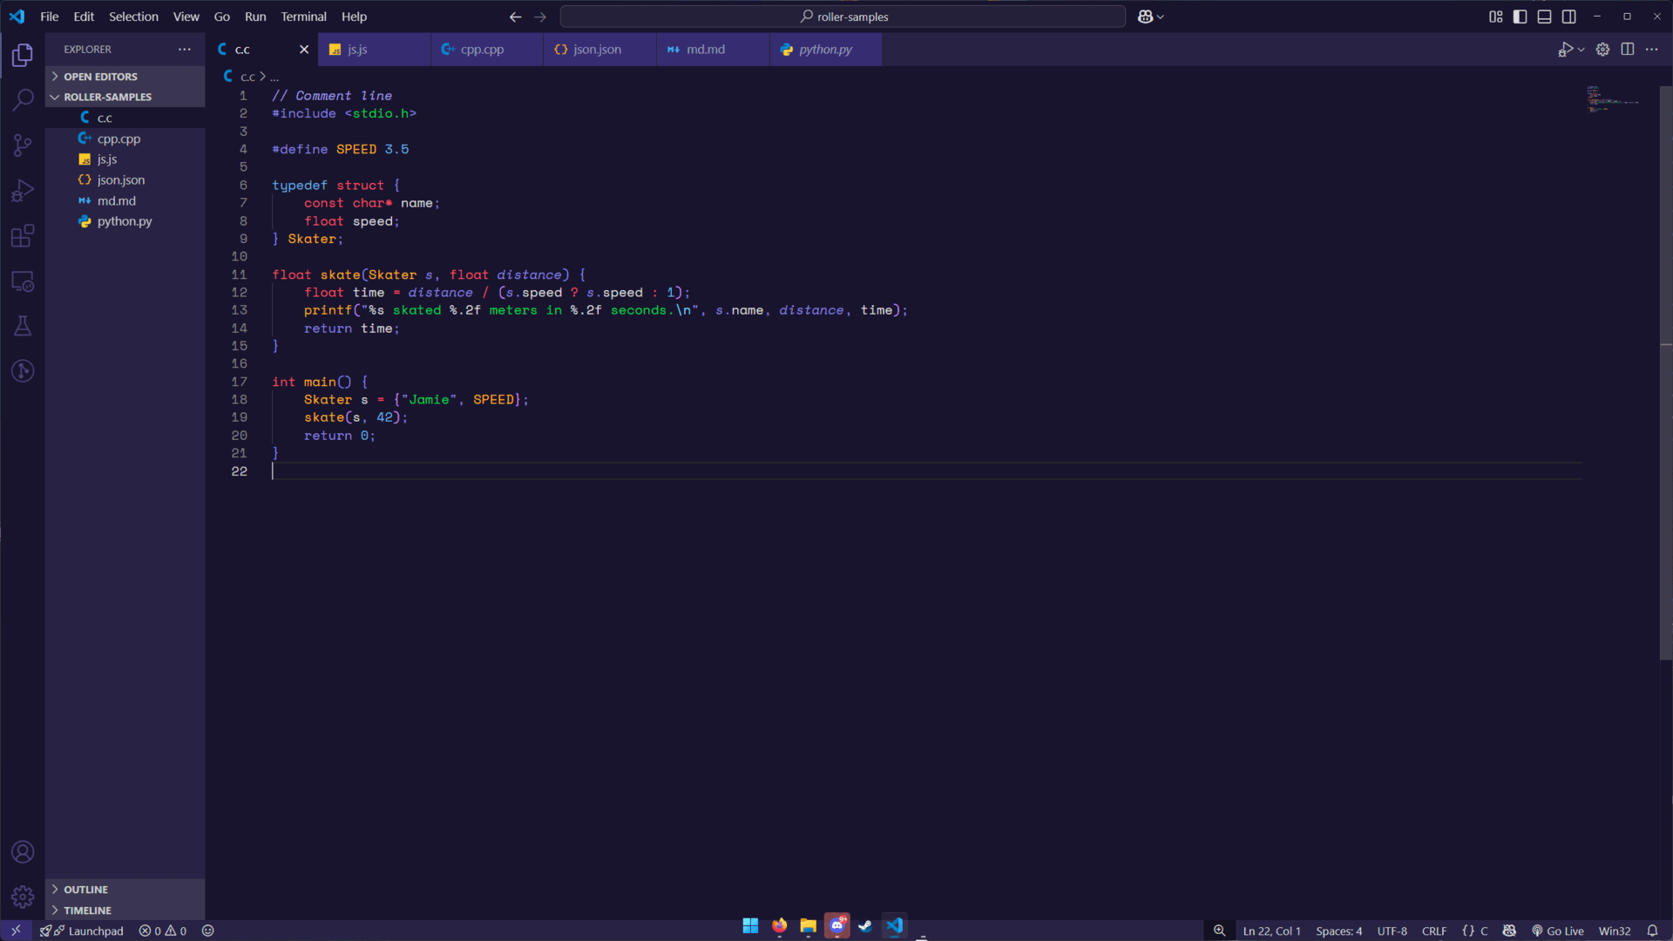Click the editor vertical scrollbar
This screenshot has width=1673, height=941.
(1665, 375)
